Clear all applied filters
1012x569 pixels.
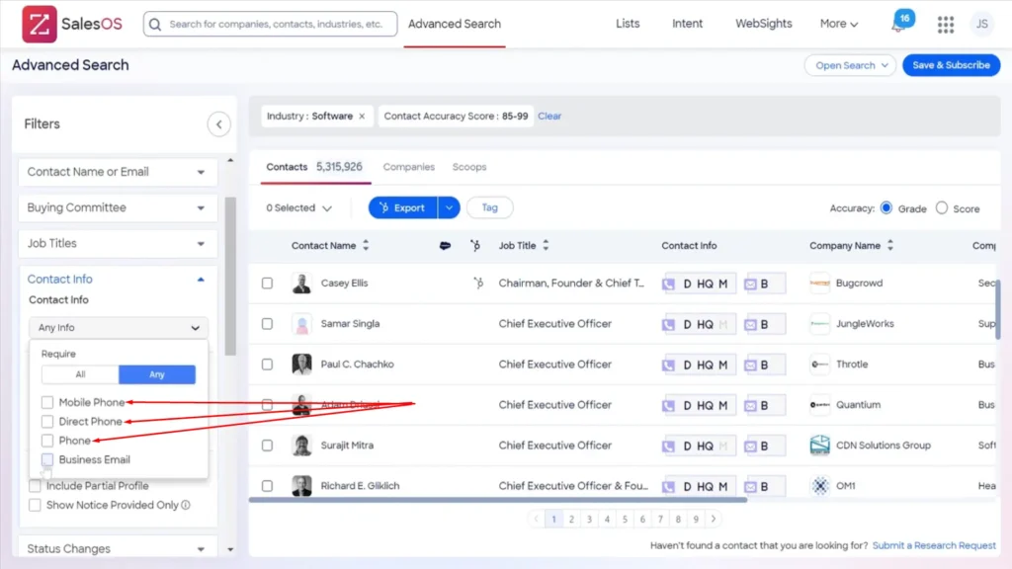coord(549,117)
